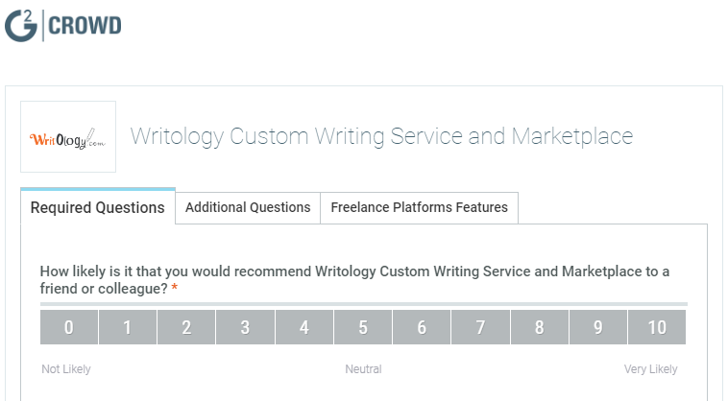
Task: Select the neutral rating 5
Action: [363, 327]
